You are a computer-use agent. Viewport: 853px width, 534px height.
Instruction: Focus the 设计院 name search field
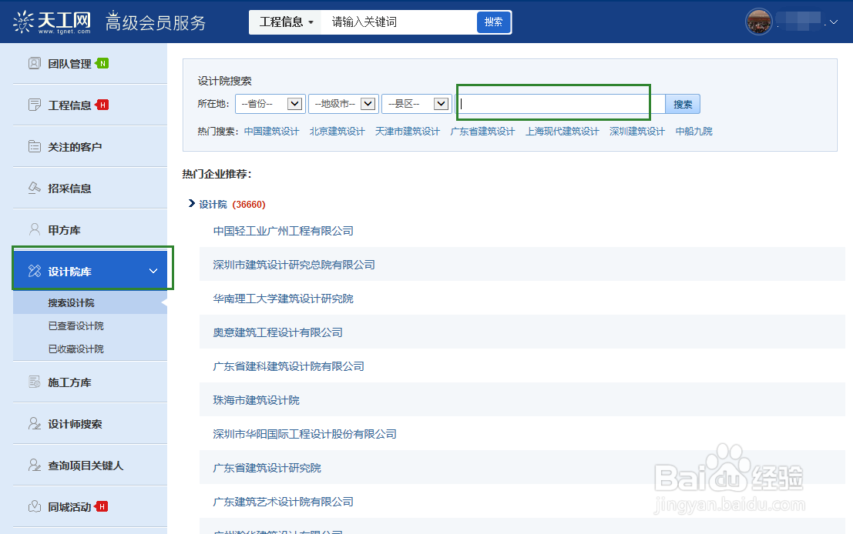(x=560, y=104)
